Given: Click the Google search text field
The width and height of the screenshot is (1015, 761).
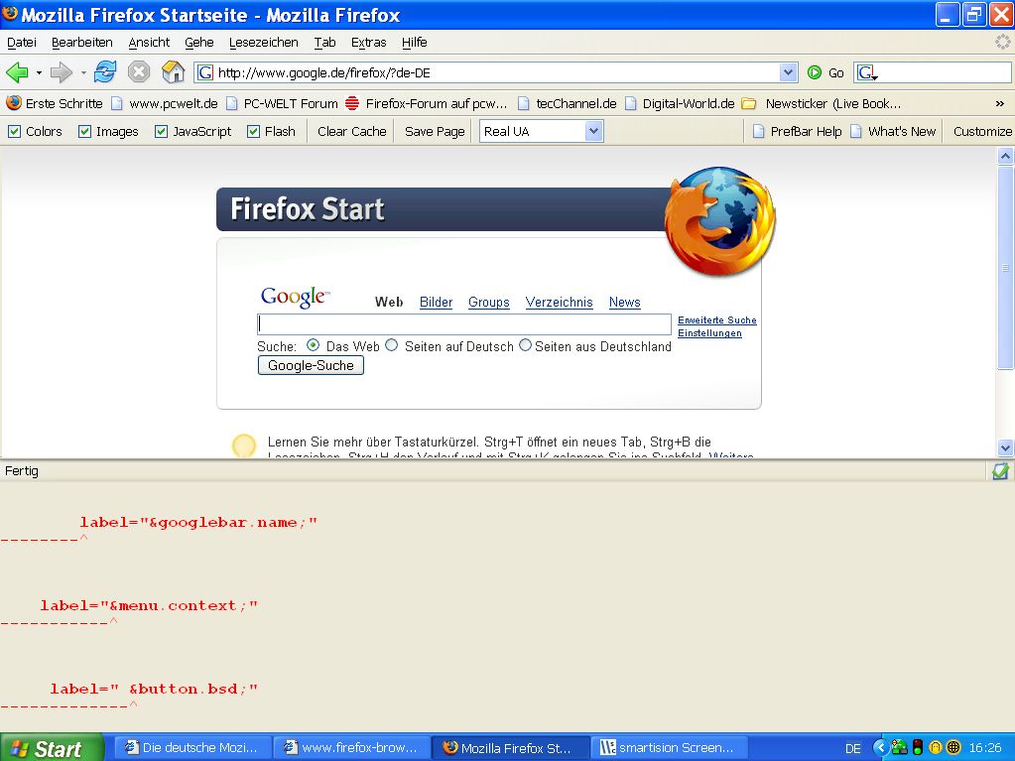Looking at the screenshot, I should coord(464,324).
